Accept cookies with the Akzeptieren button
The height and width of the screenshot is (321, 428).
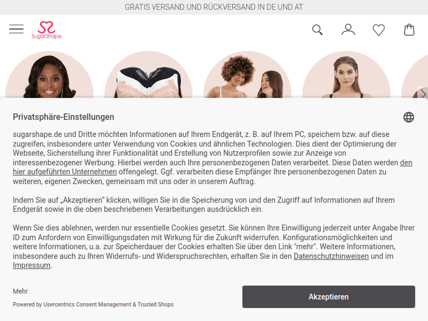329,296
